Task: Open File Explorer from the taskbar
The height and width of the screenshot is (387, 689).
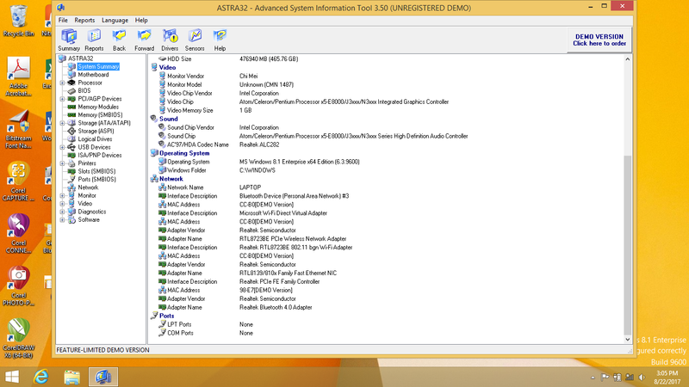Action: pos(72,376)
